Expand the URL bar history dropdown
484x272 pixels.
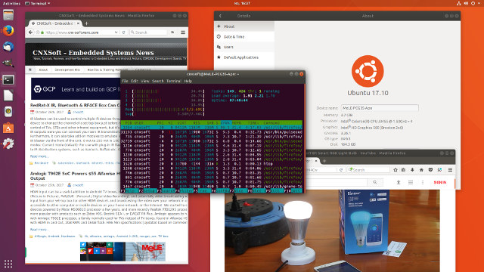click(x=116, y=32)
